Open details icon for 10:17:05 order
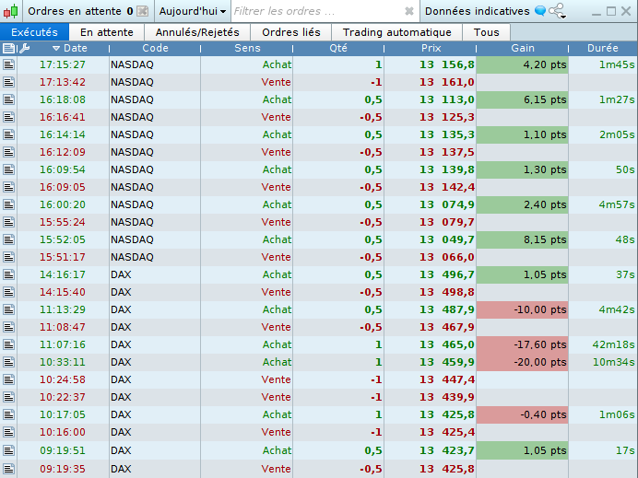The image size is (638, 478). click(9, 414)
